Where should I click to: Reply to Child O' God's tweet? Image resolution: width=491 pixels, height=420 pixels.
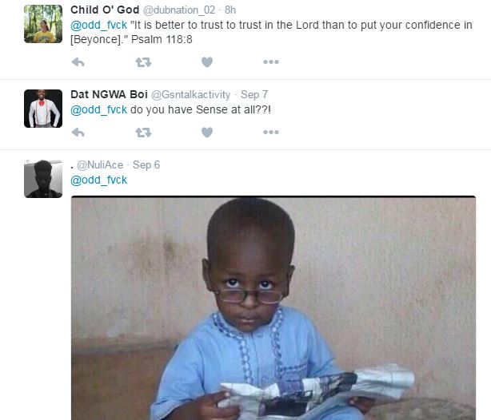[x=78, y=62]
